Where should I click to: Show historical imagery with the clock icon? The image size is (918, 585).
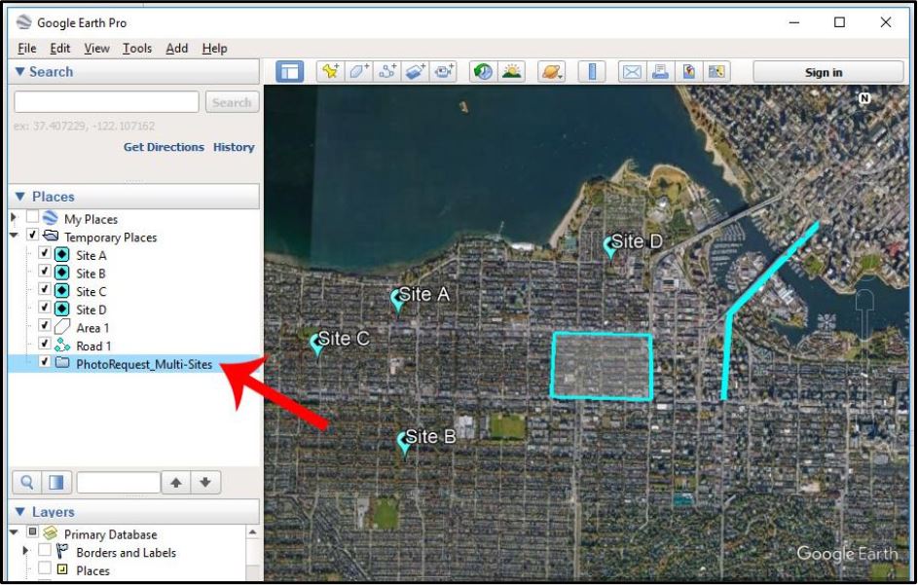click(483, 72)
